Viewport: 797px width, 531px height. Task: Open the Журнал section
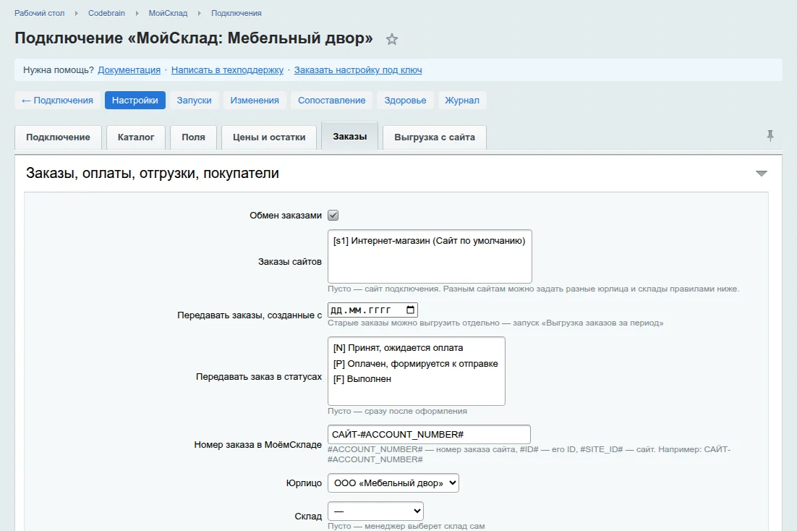462,101
